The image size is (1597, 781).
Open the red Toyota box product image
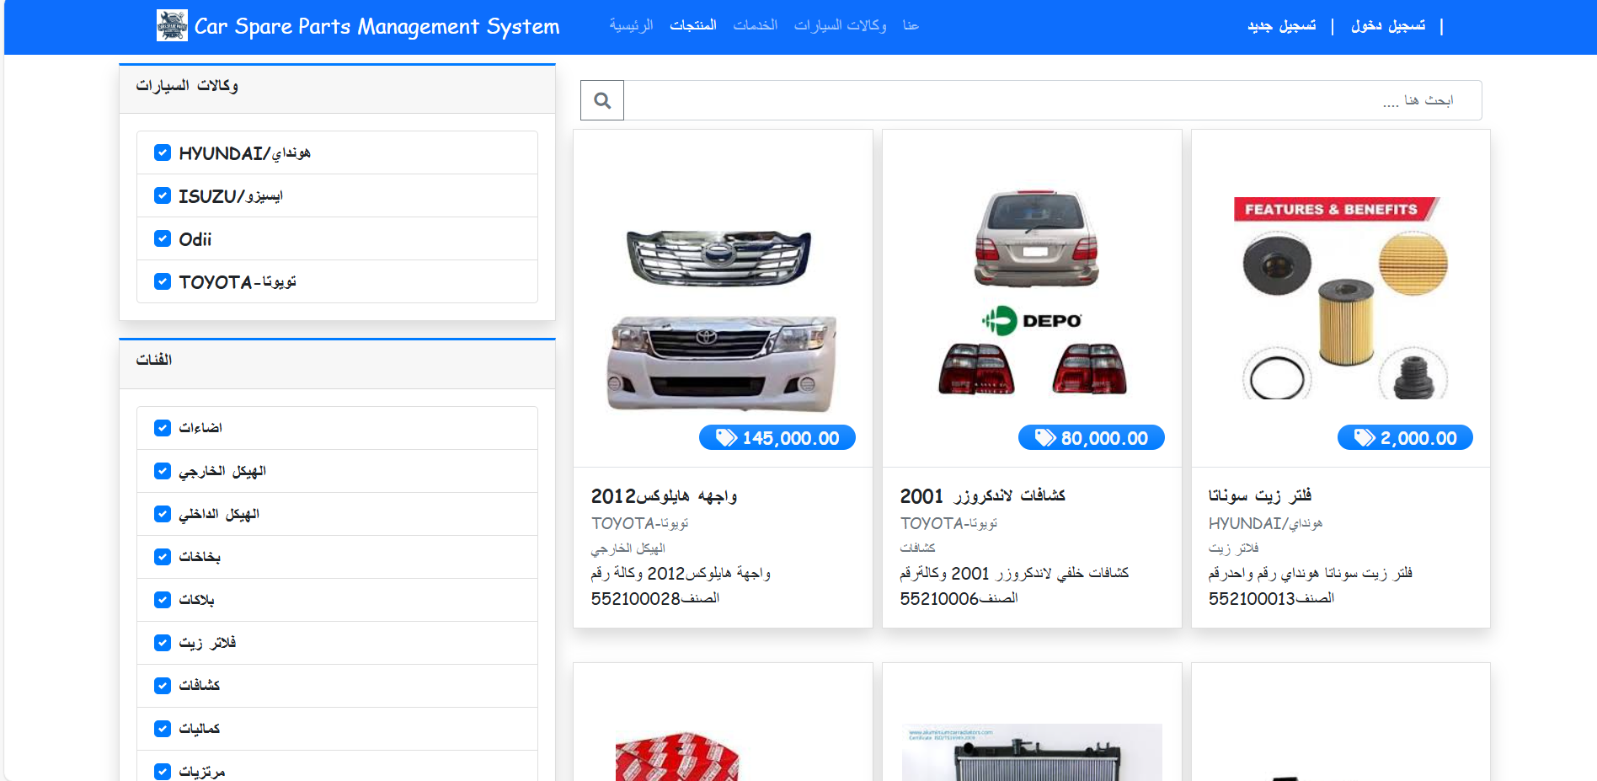(x=676, y=756)
